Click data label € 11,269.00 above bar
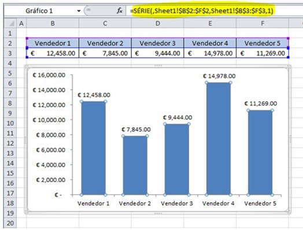 [x=261, y=103]
